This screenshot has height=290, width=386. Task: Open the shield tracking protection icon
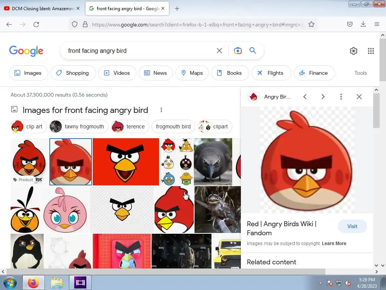point(75,24)
